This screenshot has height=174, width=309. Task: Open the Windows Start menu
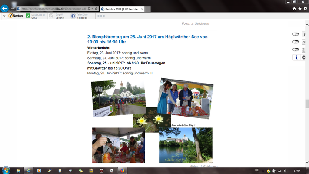[6, 171]
